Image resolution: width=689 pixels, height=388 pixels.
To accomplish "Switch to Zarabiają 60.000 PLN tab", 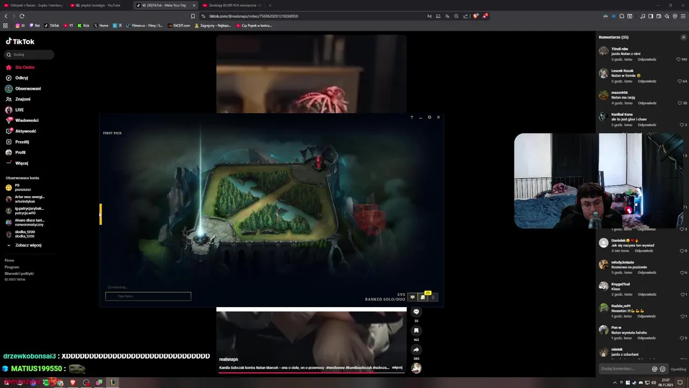I will click(233, 5).
